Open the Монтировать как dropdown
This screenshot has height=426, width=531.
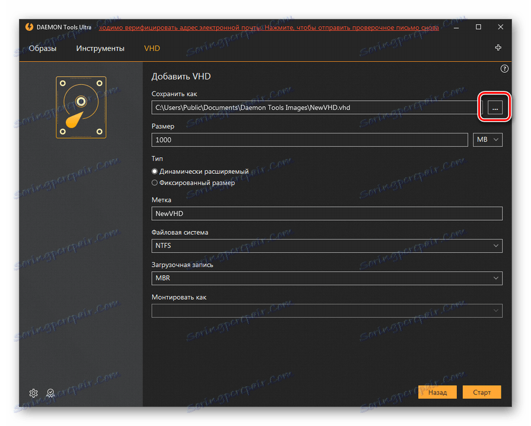(327, 310)
